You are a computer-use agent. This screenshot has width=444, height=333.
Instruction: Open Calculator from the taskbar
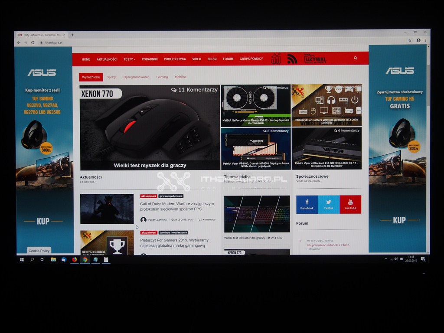click(106, 259)
